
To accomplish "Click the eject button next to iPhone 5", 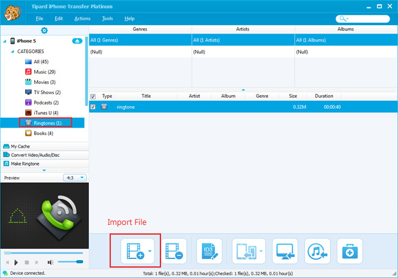I will point(77,41).
